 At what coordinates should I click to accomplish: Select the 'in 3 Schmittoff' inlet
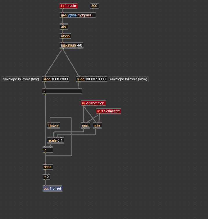[108, 111]
